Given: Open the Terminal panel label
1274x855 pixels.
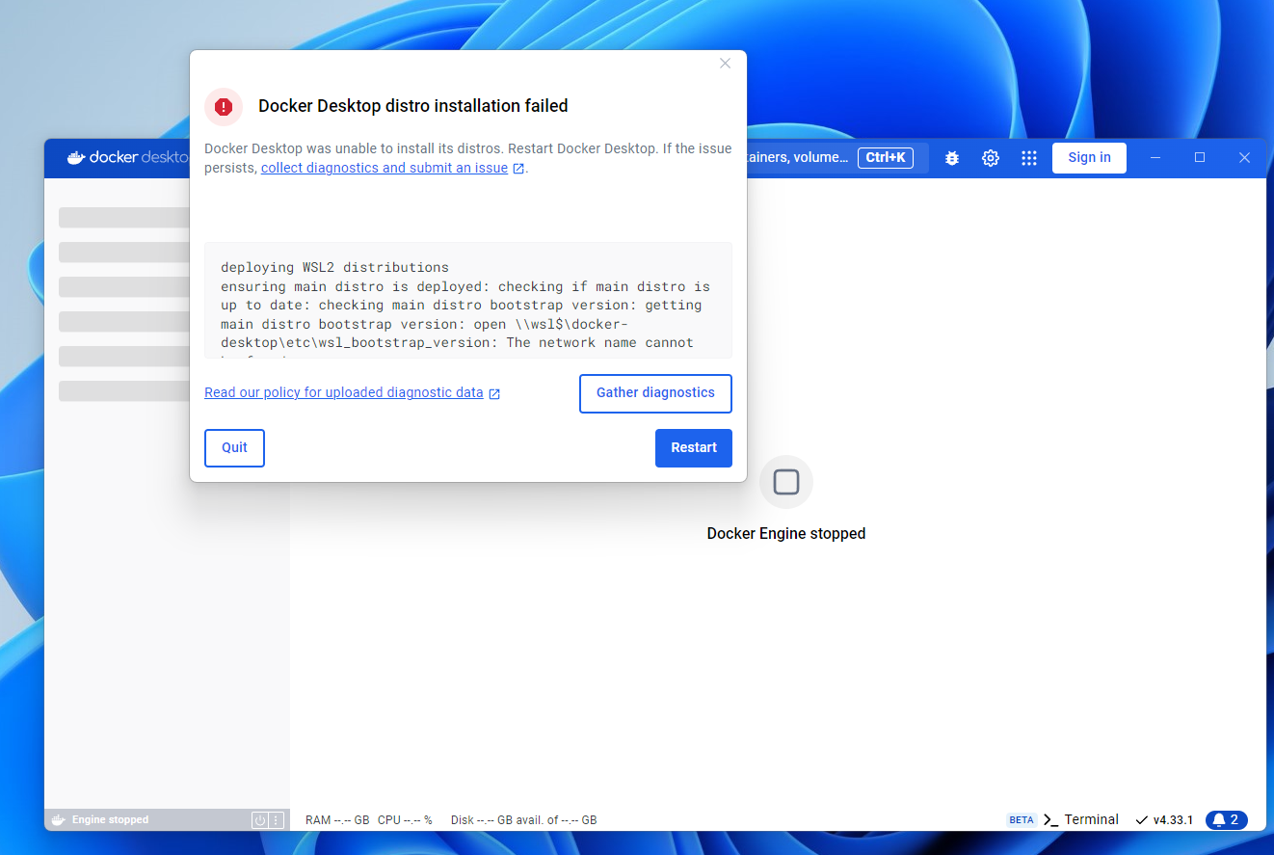Looking at the screenshot, I should (x=1092, y=820).
